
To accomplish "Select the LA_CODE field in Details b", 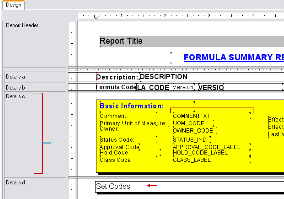I will pos(153,87).
